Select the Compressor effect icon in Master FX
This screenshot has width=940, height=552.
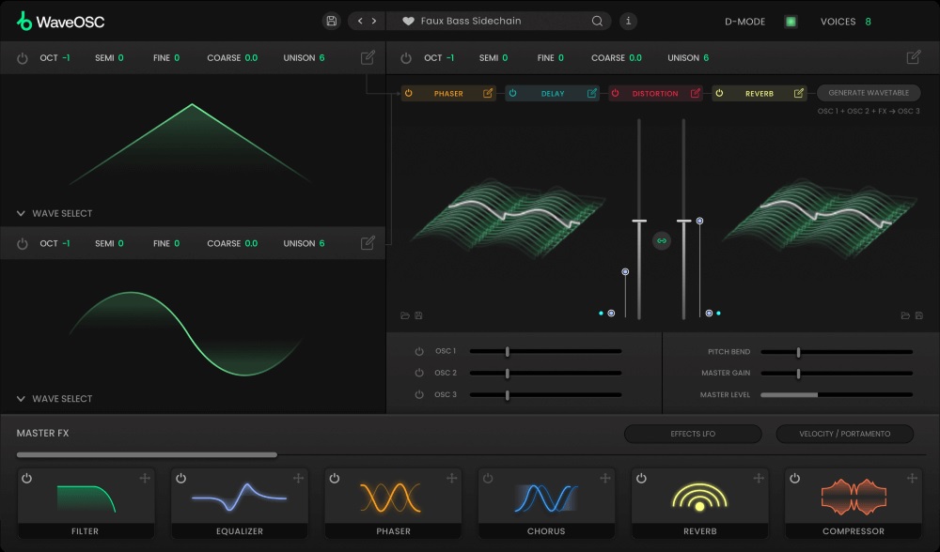tap(854, 495)
